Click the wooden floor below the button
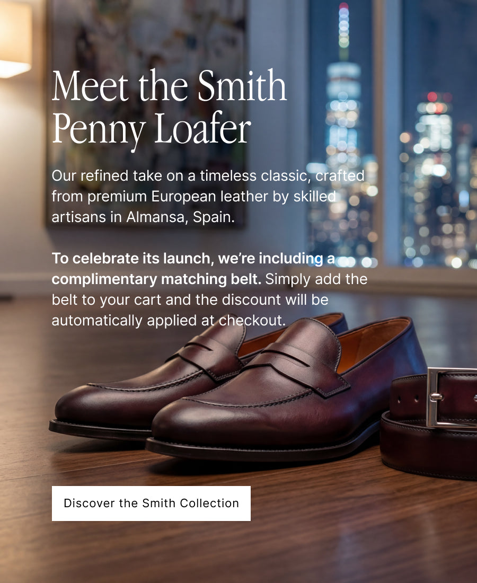The width and height of the screenshot is (477, 583). (x=238, y=551)
